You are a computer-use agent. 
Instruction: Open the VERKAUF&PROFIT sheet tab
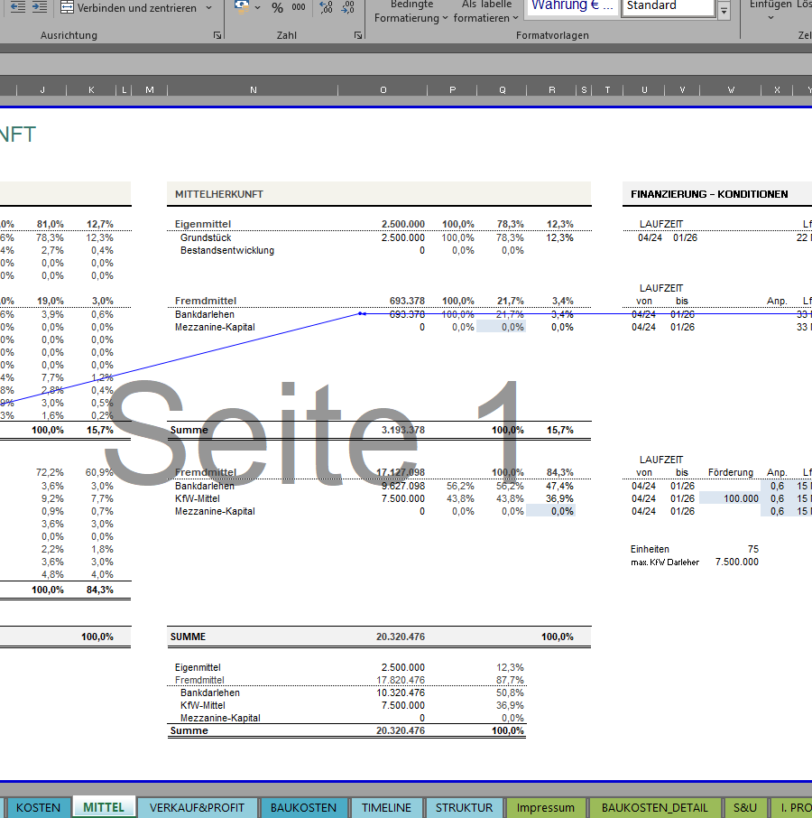point(197,807)
